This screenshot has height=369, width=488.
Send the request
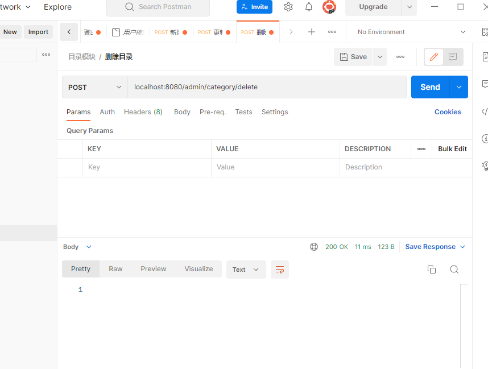pos(431,87)
